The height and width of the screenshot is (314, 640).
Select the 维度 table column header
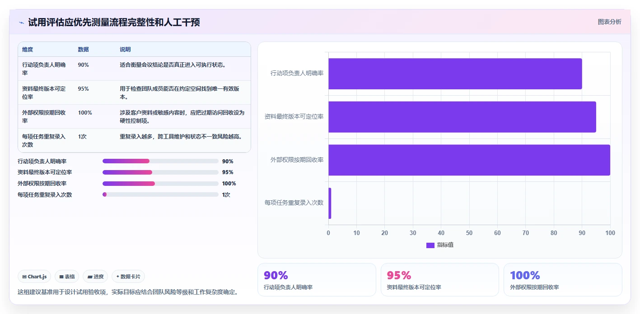pos(28,50)
